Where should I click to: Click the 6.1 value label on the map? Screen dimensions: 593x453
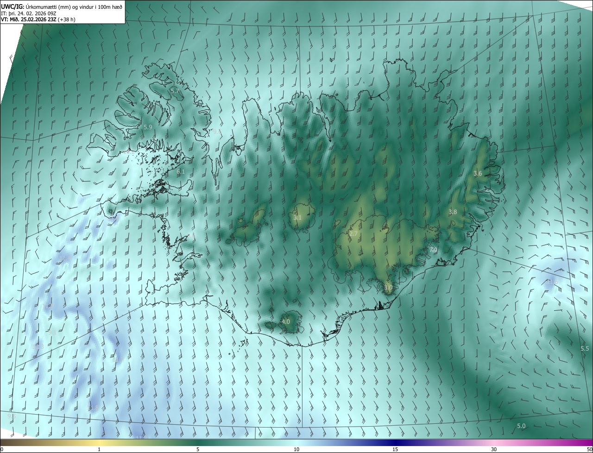(x=181, y=172)
